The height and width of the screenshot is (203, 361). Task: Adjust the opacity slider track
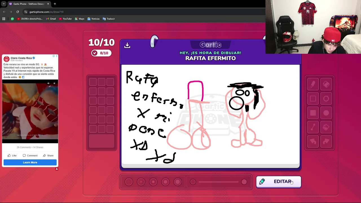click(219, 182)
